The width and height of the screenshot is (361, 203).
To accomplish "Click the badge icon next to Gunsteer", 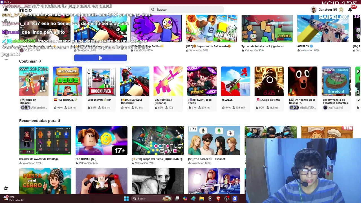I will tap(335, 10).
